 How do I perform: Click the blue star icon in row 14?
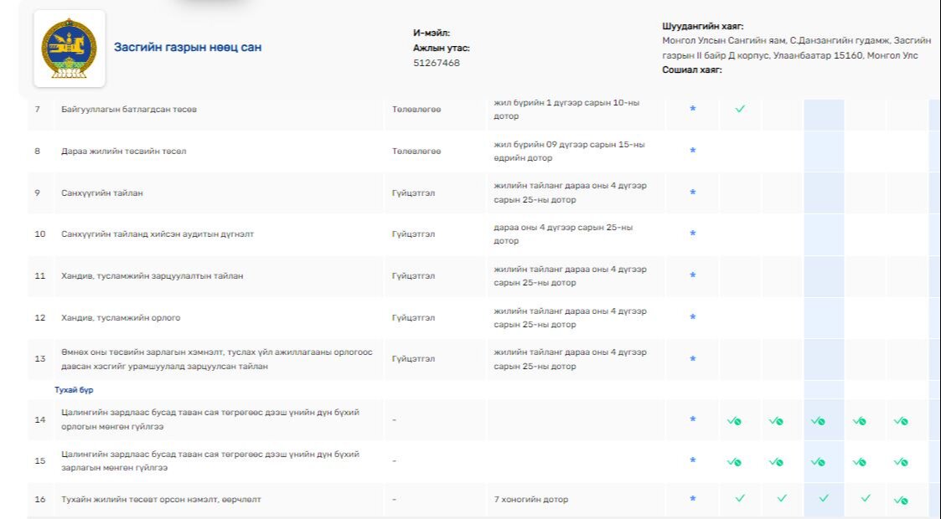pyautogui.click(x=692, y=419)
